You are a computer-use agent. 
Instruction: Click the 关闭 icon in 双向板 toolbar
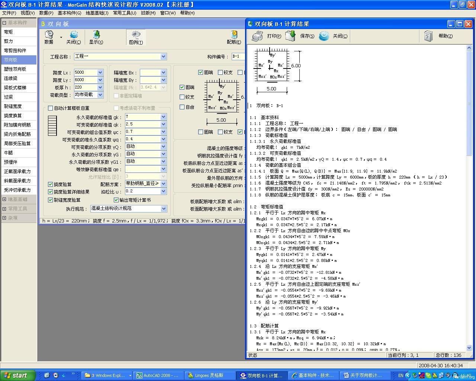pyautogui.click(x=74, y=35)
